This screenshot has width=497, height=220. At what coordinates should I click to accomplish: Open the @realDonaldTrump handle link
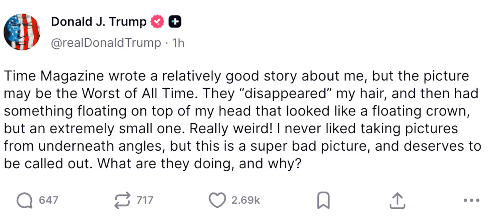tap(106, 43)
